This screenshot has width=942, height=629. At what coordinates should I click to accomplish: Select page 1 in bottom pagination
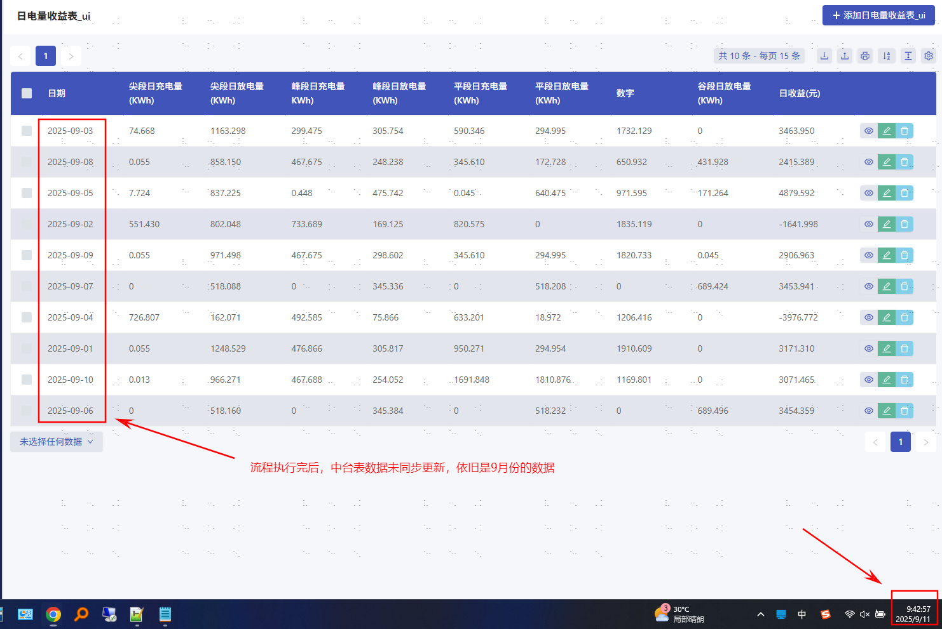pyautogui.click(x=901, y=442)
